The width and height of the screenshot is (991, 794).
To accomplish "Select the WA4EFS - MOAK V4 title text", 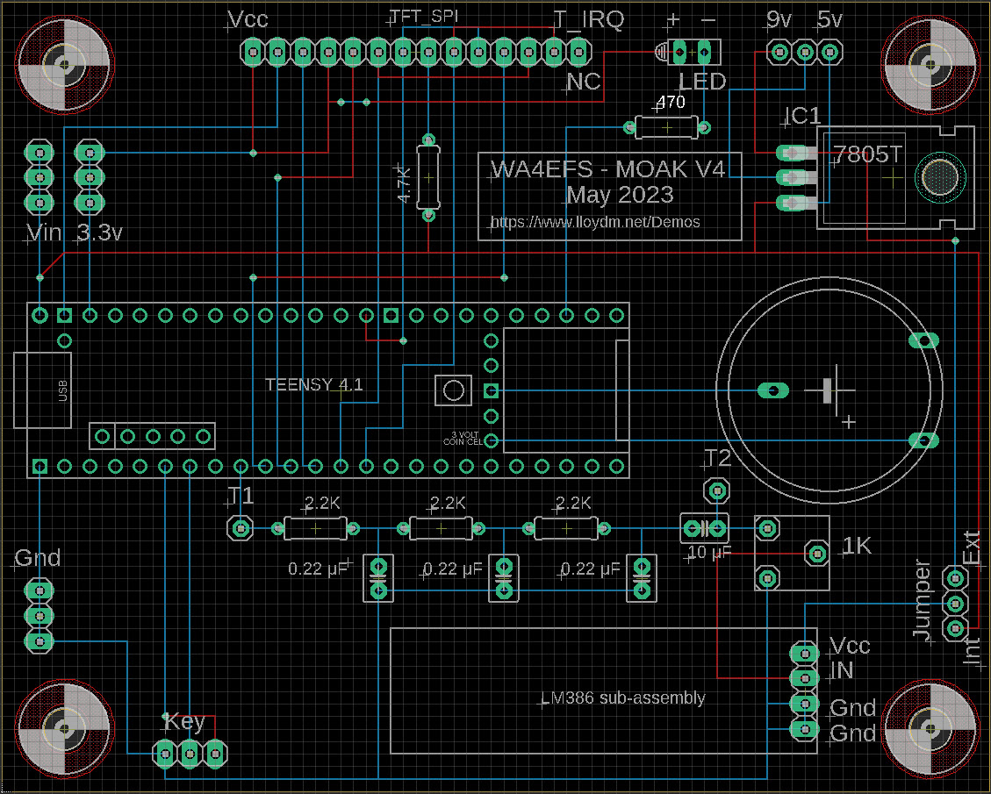I will click(607, 169).
